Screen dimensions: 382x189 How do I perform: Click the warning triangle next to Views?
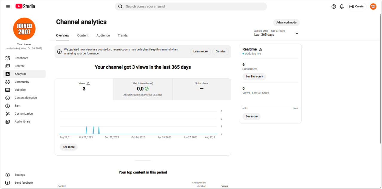click(88, 84)
